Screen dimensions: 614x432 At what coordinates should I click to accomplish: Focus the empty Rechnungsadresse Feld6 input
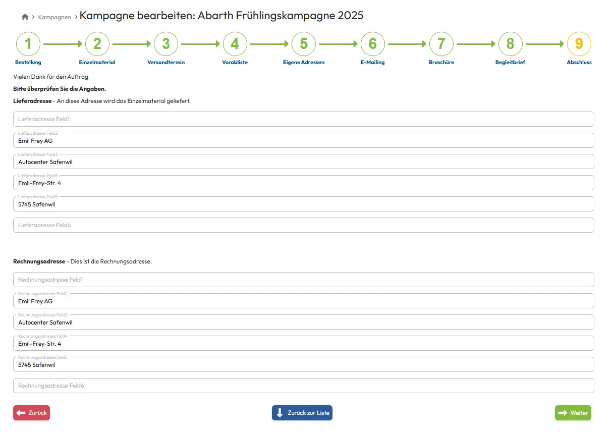(304, 386)
